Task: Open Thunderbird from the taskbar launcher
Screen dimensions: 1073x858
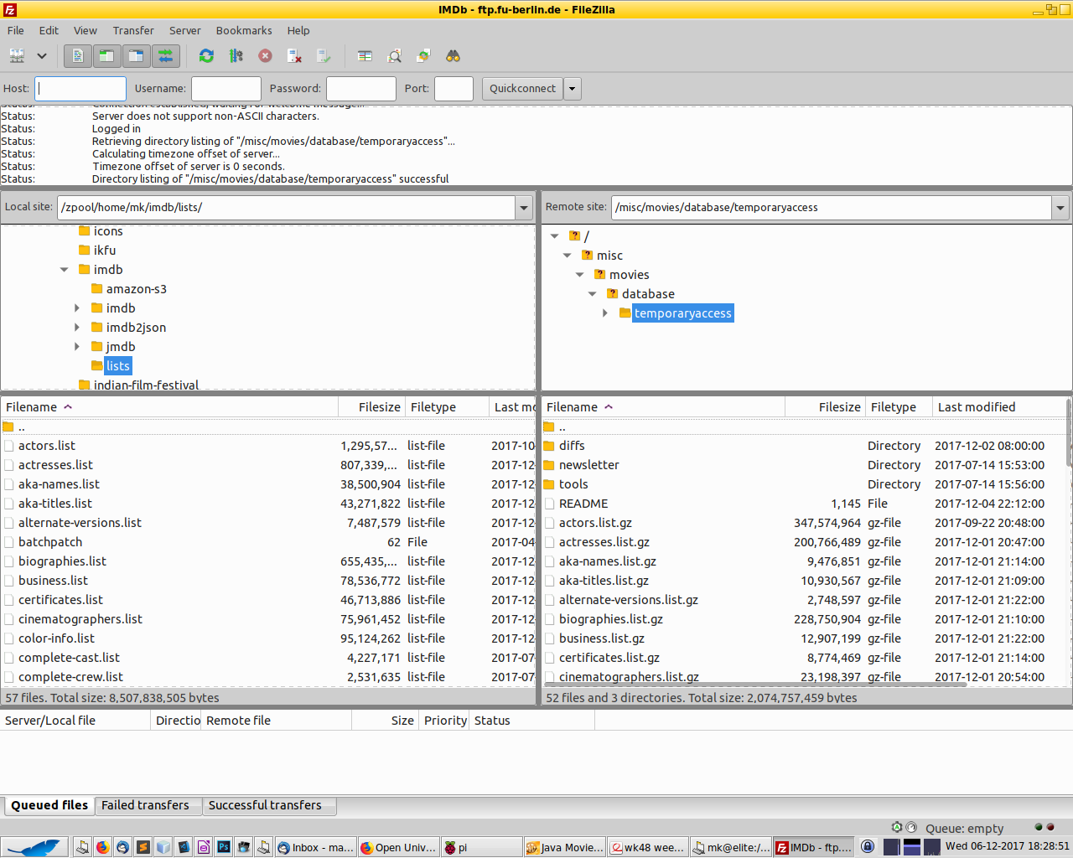Action: coord(122,847)
